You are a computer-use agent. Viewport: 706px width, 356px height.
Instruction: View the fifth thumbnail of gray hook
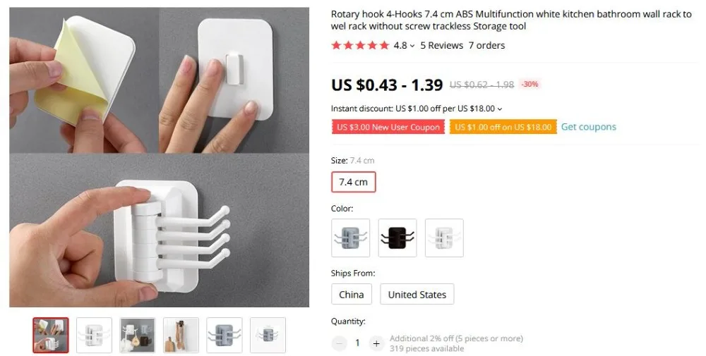(225, 336)
